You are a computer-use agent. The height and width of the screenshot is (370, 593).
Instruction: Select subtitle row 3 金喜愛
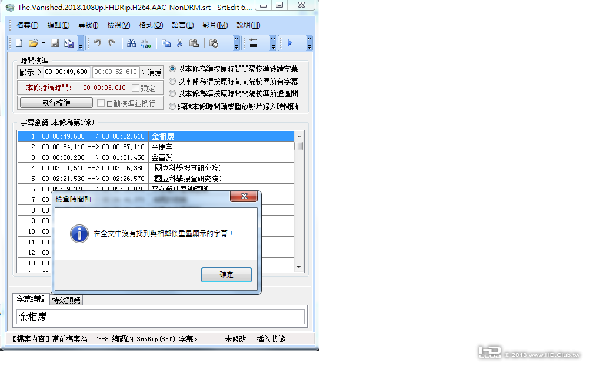pyautogui.click(x=155, y=157)
